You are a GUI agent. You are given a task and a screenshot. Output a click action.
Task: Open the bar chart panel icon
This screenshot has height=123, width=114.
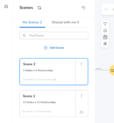[105, 31]
